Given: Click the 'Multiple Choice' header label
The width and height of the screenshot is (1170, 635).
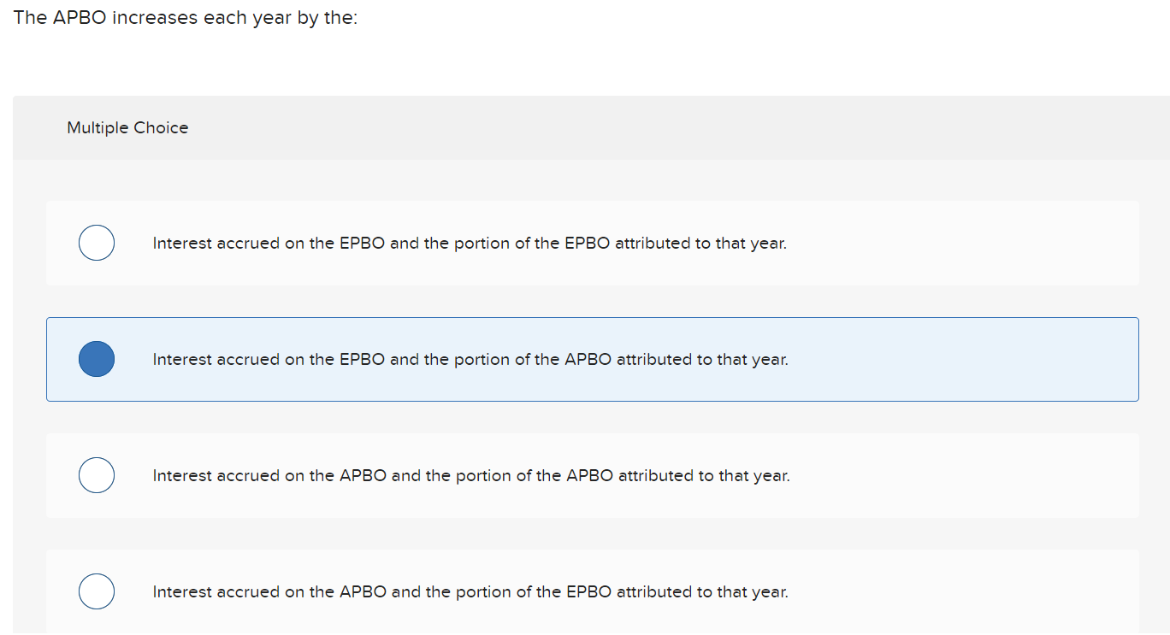Looking at the screenshot, I should [127, 127].
